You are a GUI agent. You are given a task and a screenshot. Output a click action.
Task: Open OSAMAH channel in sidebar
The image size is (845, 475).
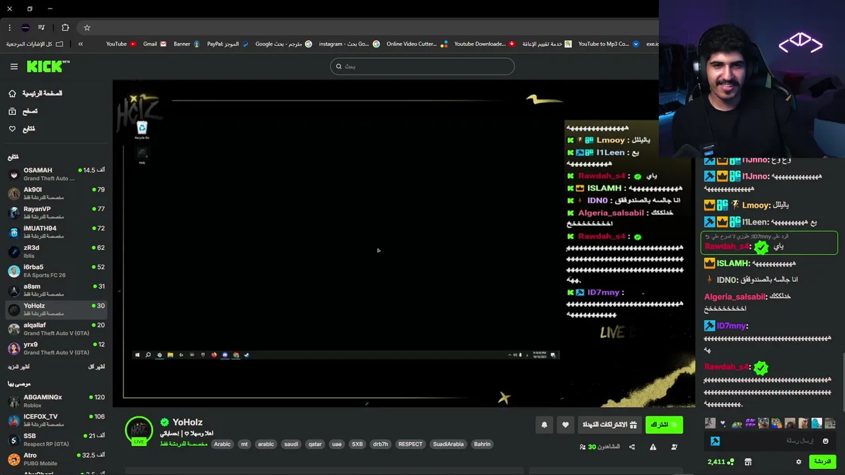point(56,174)
